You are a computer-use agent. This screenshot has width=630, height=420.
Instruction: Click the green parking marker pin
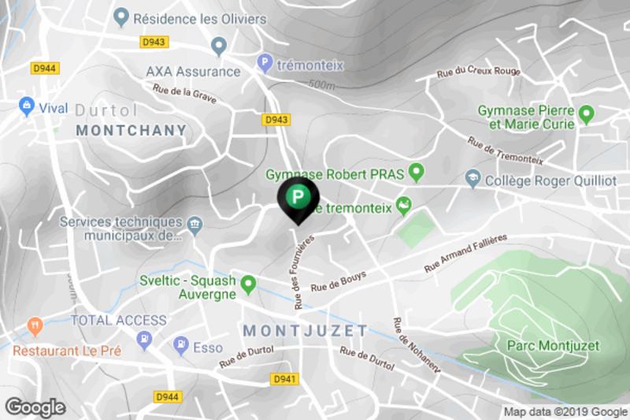click(298, 199)
